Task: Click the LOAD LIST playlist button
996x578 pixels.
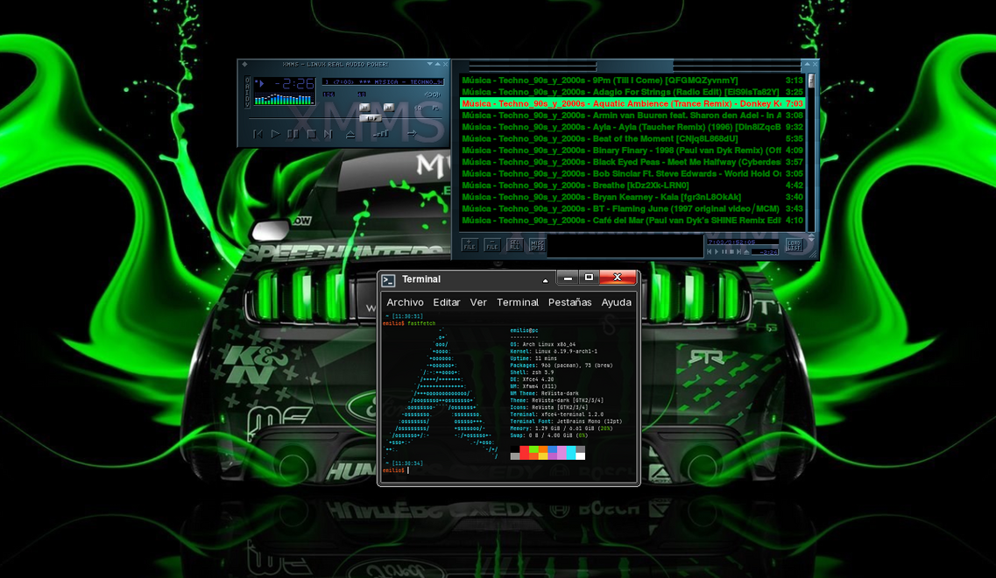Action: pos(794,246)
